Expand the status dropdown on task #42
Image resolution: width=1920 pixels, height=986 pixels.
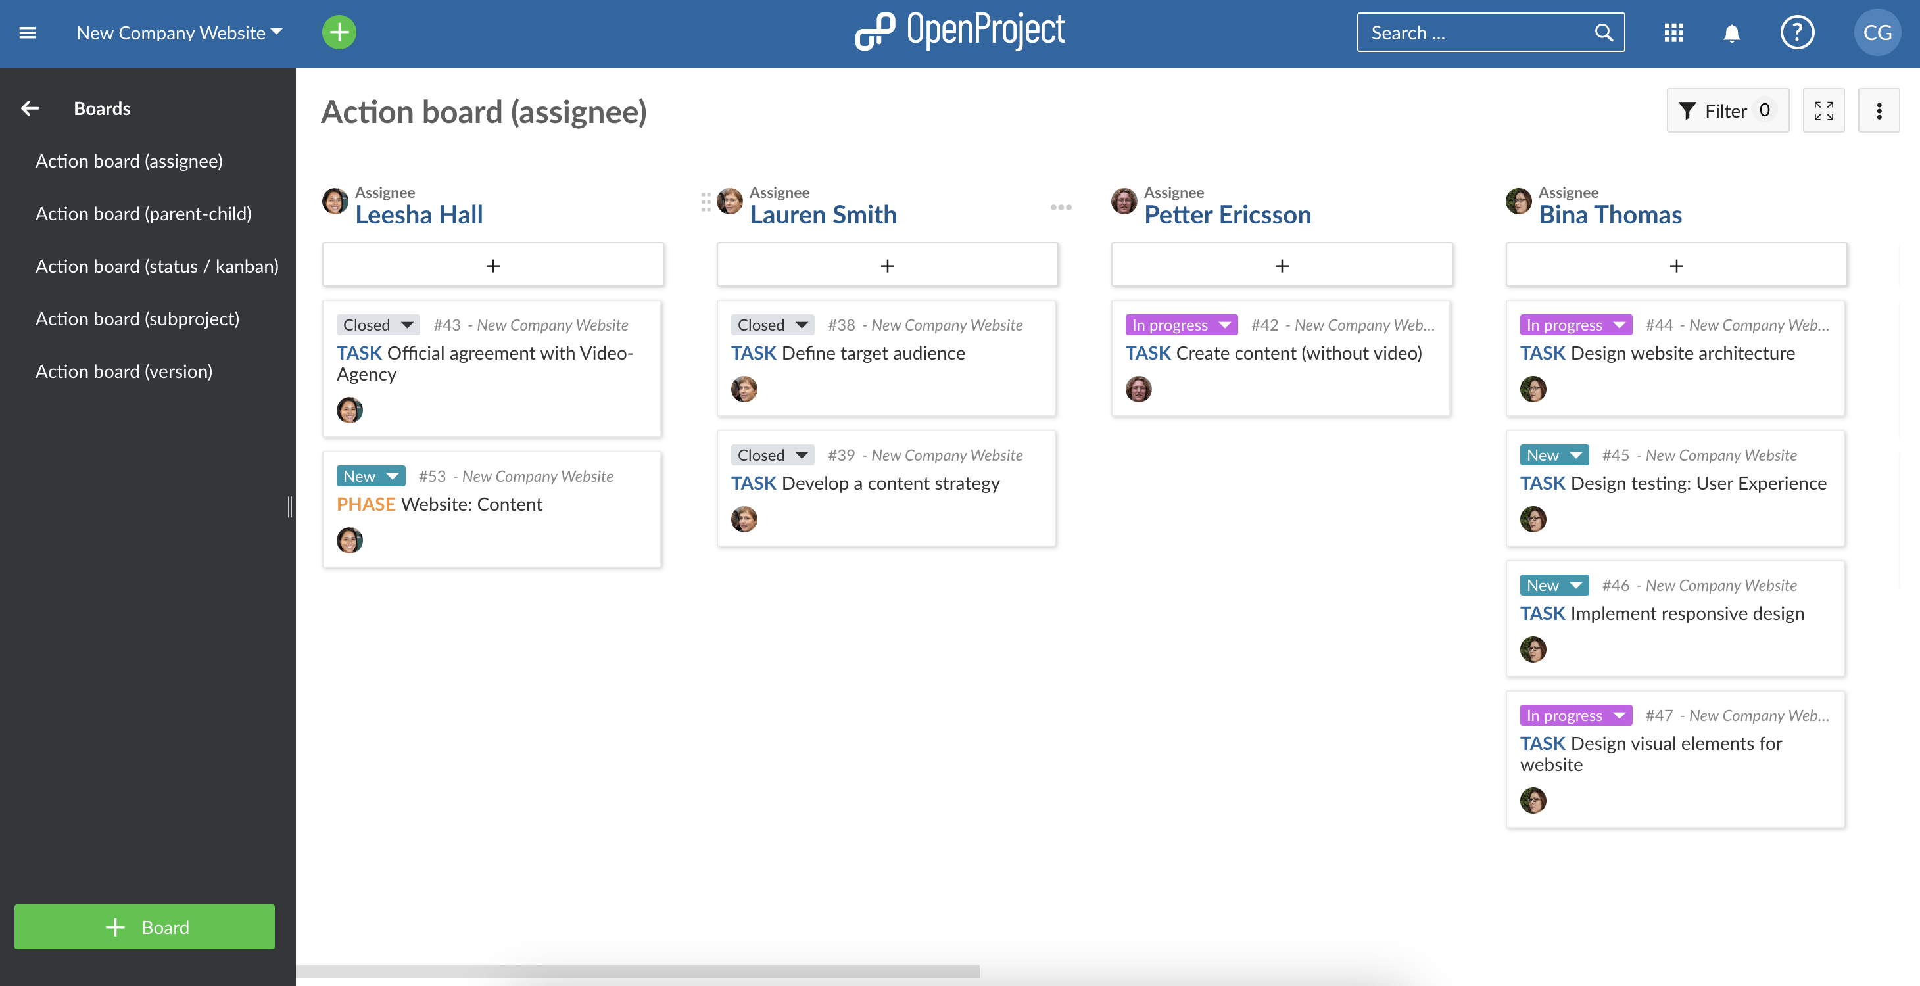[x=1226, y=325]
